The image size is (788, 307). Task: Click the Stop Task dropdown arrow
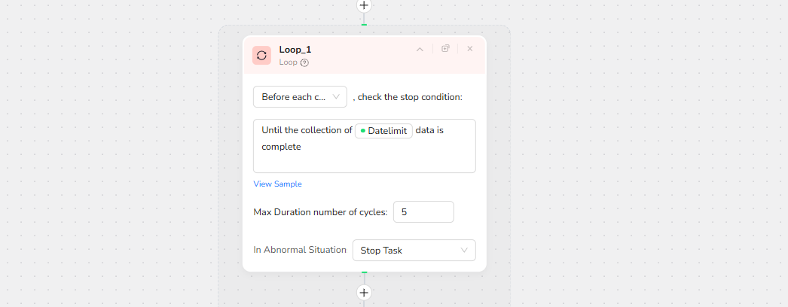pyautogui.click(x=464, y=250)
